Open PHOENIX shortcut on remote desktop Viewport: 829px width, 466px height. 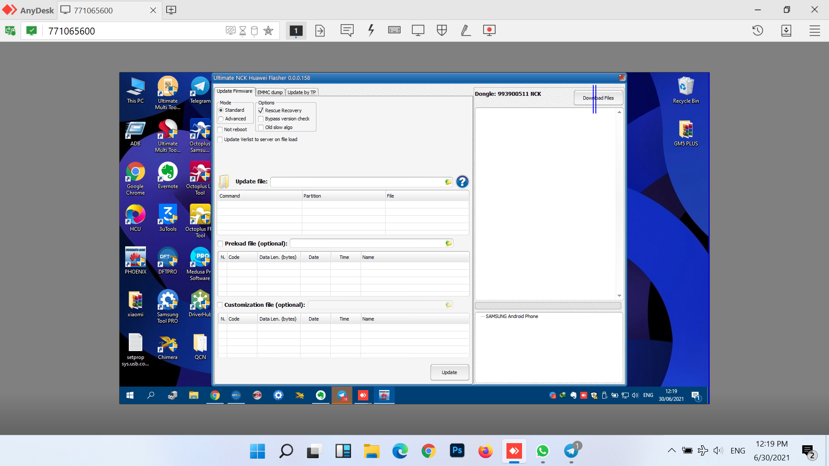coord(135,261)
